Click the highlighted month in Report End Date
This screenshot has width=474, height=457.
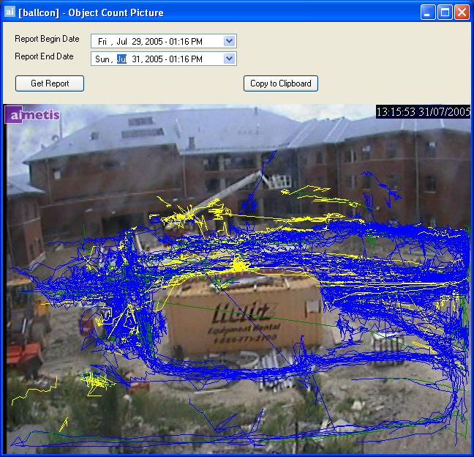pyautogui.click(x=121, y=59)
